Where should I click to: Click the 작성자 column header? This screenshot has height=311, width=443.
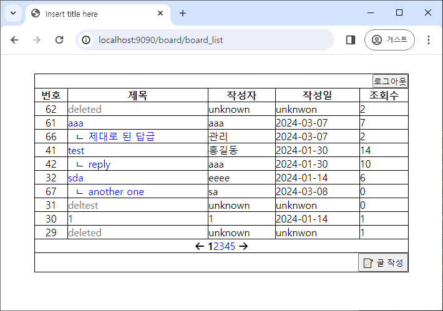pos(241,95)
